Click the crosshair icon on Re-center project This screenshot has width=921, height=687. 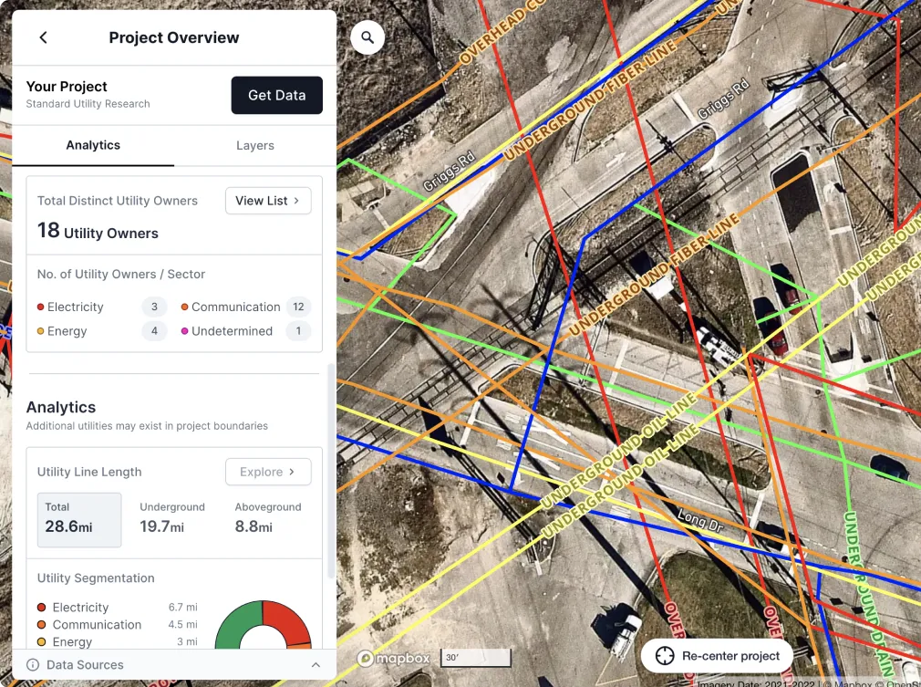click(x=664, y=655)
